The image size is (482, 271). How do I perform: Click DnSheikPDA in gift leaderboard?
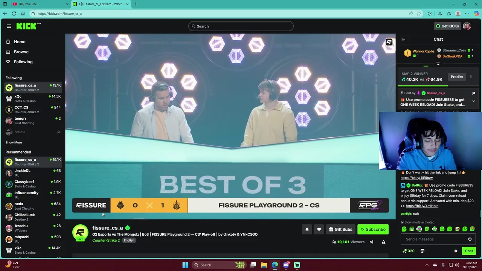452,56
